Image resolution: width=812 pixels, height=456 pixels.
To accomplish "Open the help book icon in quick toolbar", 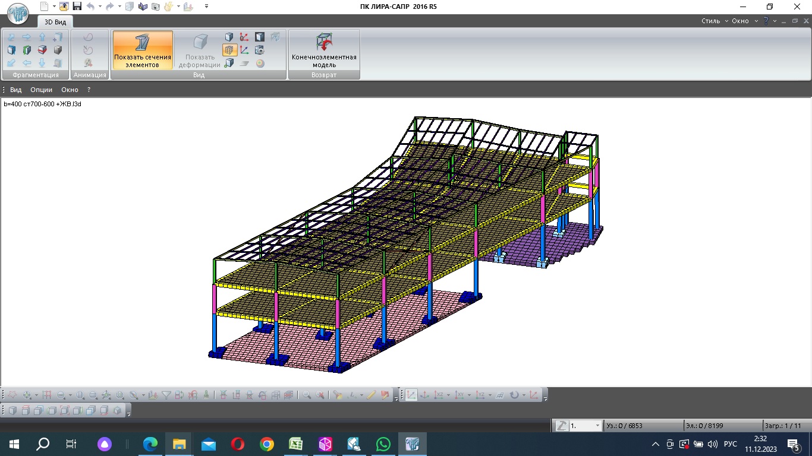I will coord(142,7).
